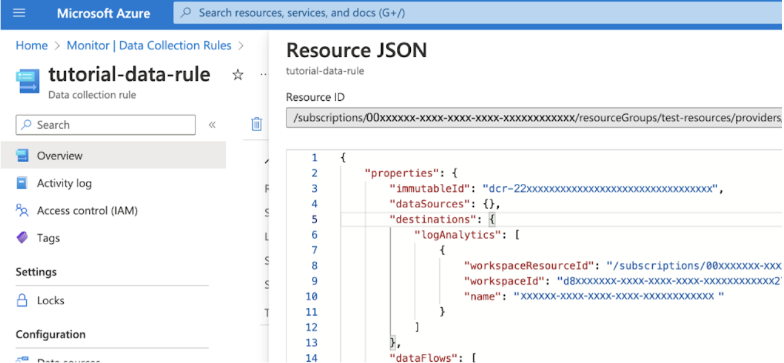The image size is (784, 363).
Task: Click the Resource ID text field
Action: tap(534, 118)
